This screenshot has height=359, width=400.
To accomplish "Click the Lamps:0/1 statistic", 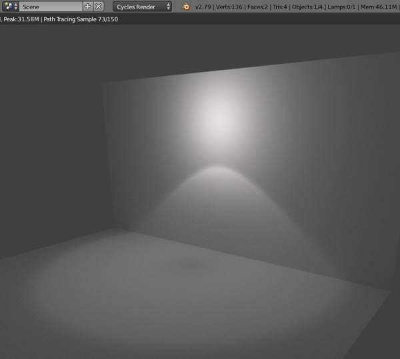I will pyautogui.click(x=341, y=7).
